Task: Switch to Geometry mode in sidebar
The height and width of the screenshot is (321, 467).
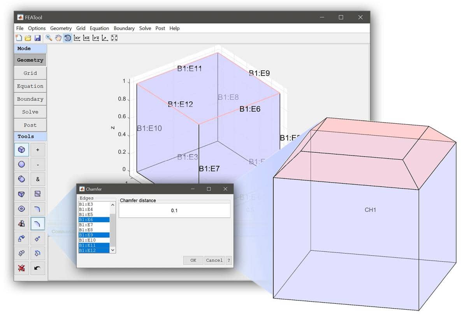Action: click(30, 60)
